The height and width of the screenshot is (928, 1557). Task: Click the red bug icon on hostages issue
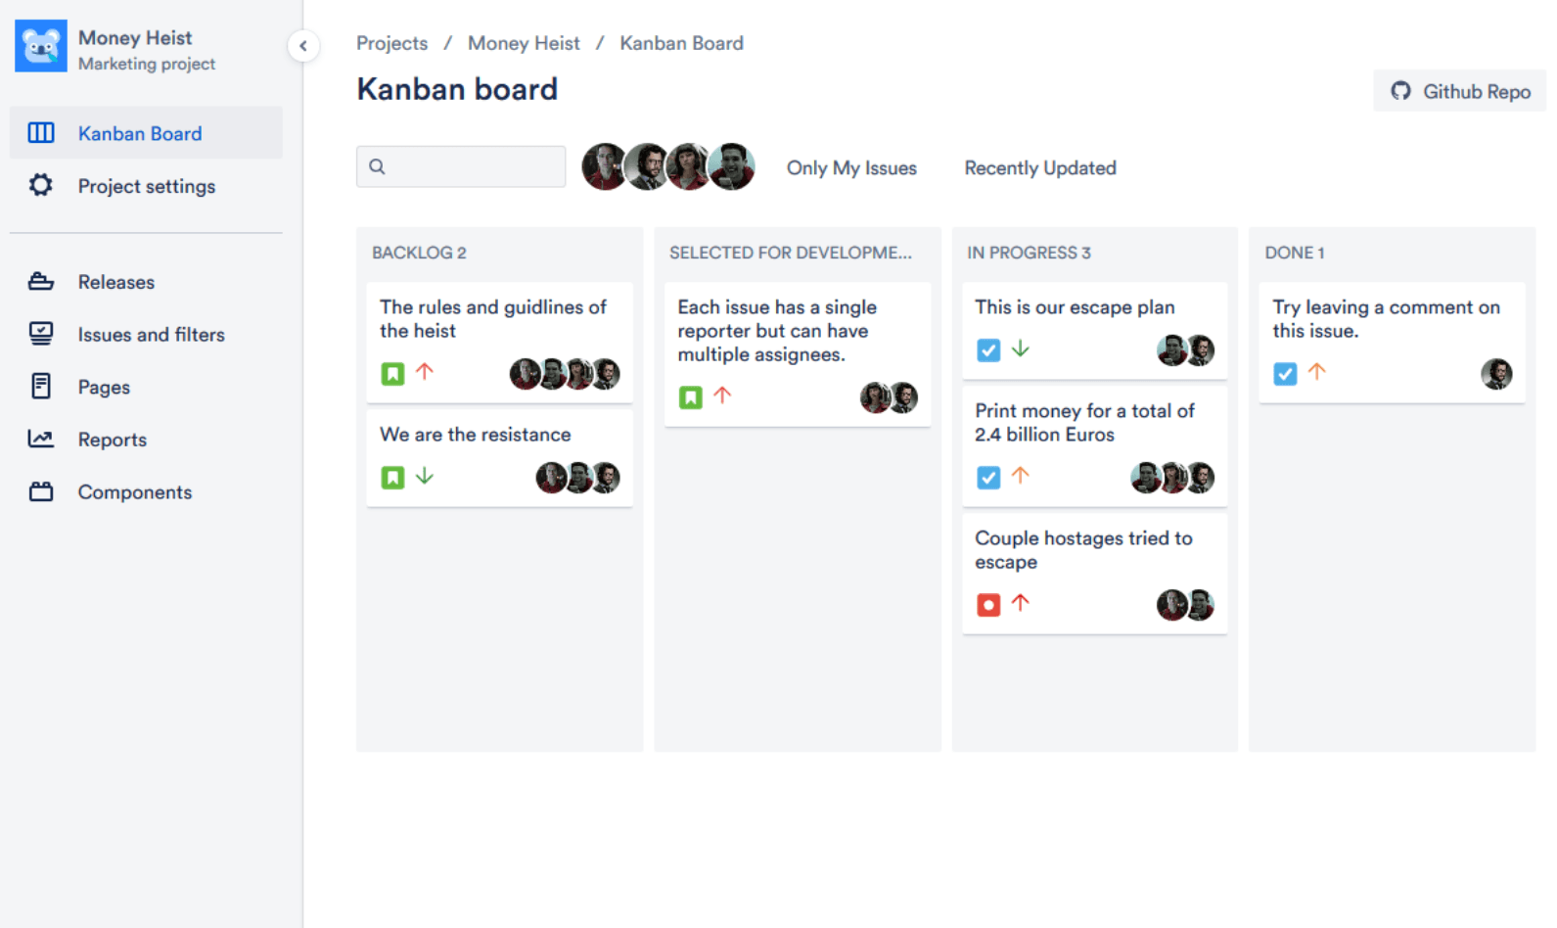click(x=988, y=605)
